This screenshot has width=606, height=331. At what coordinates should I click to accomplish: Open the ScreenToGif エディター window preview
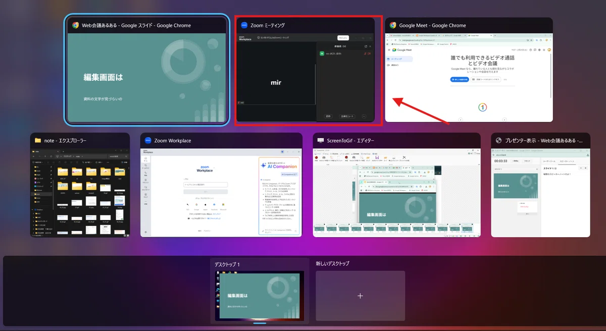pos(396,193)
